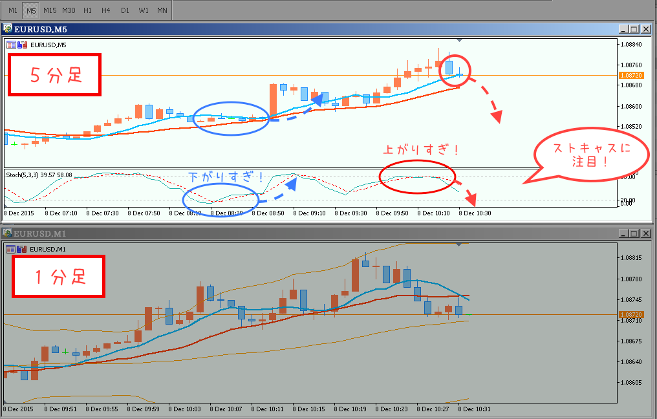This screenshot has width=657, height=419.
Task: Click the one-click trading panel icon in M1 chart
Action: [x=11, y=249]
